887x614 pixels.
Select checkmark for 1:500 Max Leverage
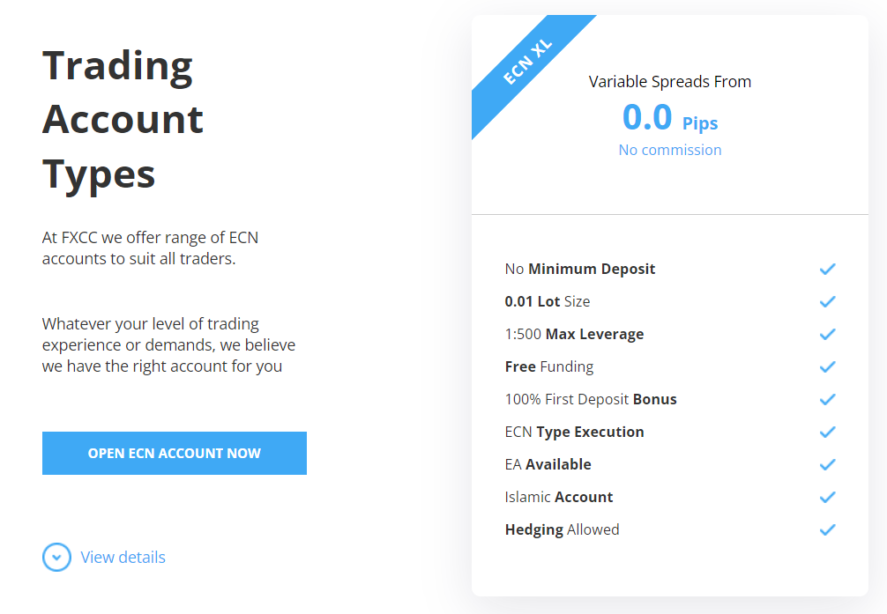[x=828, y=334]
